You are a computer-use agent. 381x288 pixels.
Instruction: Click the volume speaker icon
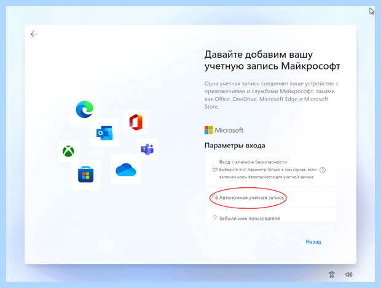tap(348, 274)
